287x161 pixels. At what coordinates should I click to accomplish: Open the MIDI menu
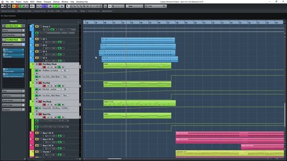tap(32, 2)
